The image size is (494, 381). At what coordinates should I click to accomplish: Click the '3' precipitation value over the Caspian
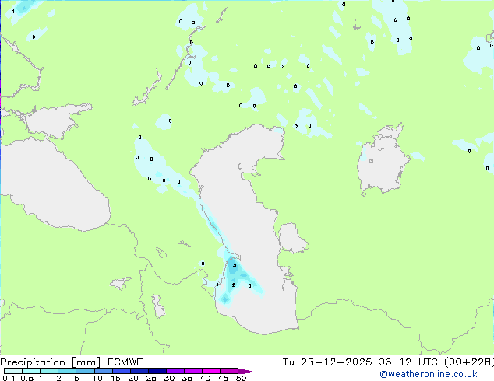pyautogui.click(x=235, y=265)
